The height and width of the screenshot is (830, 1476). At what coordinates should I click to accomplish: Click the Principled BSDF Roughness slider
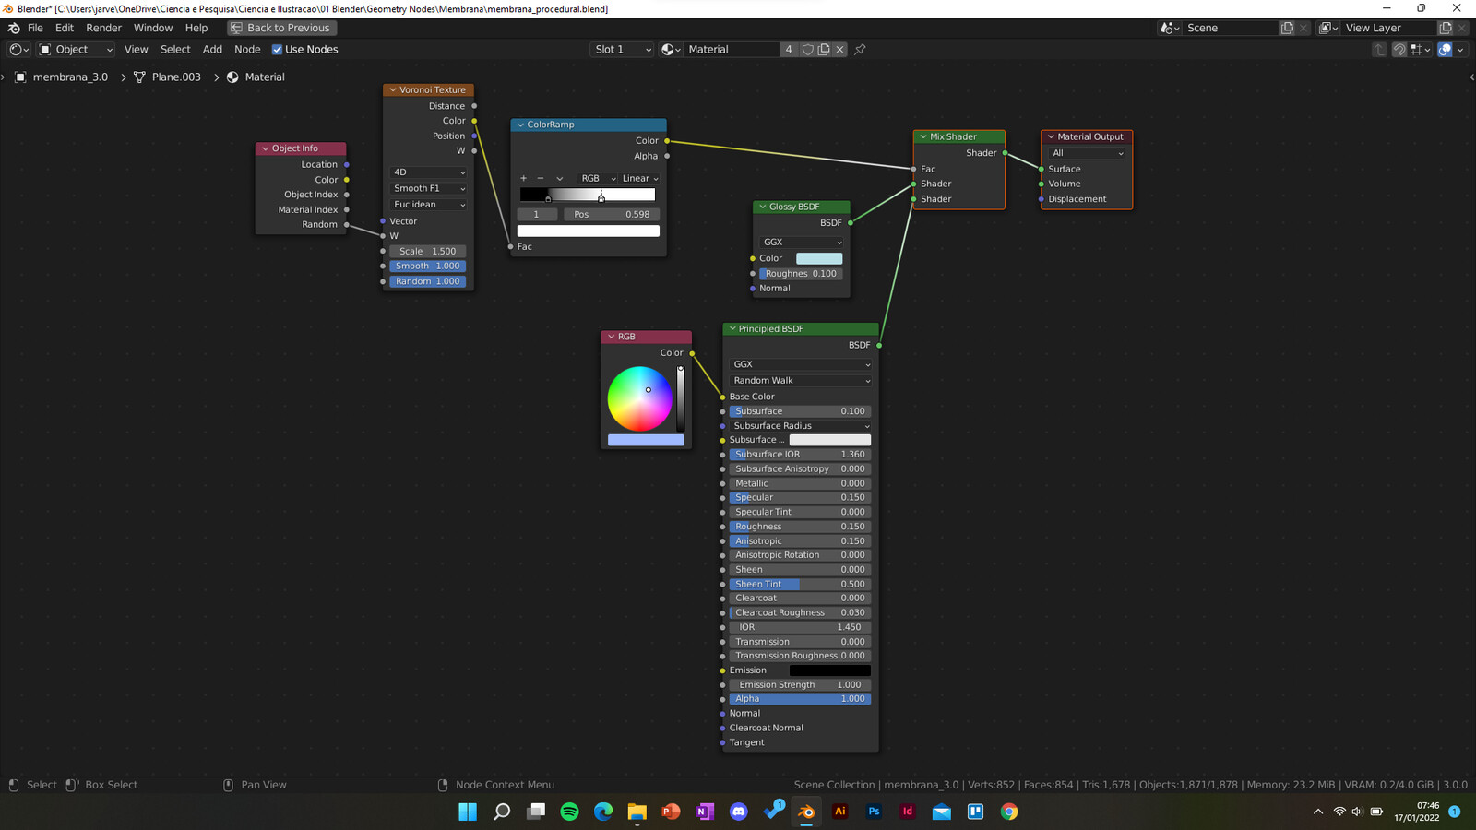(800, 527)
